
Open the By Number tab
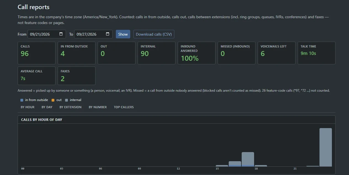coord(98,107)
